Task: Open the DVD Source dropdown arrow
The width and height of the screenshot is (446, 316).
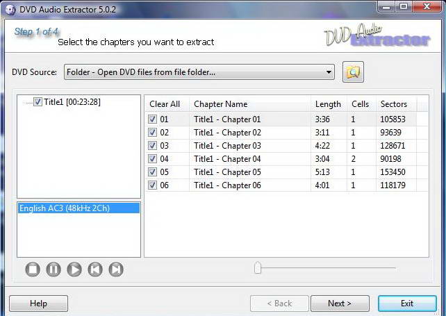Action: pos(329,72)
